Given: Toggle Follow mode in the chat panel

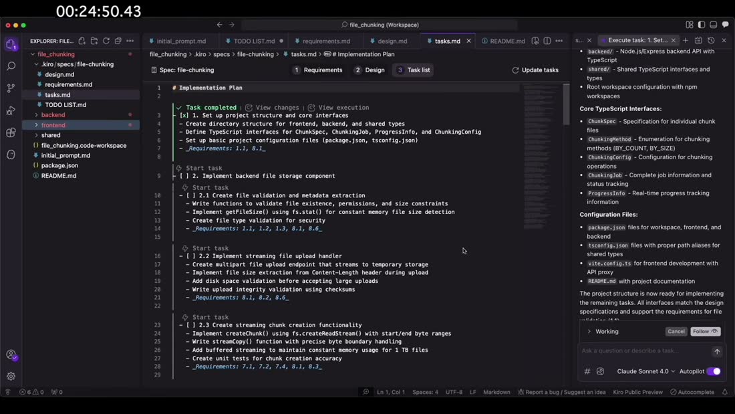Looking at the screenshot, I should (706, 331).
